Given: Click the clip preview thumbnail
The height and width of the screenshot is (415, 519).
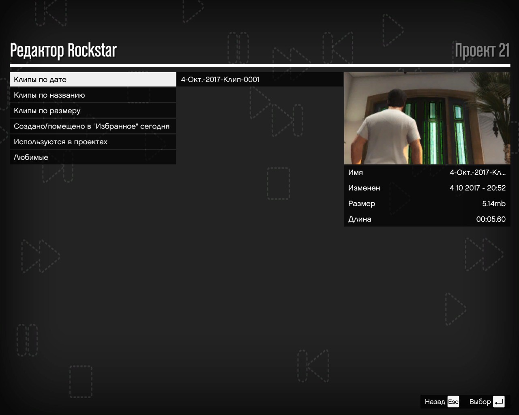Looking at the screenshot, I should [427, 118].
